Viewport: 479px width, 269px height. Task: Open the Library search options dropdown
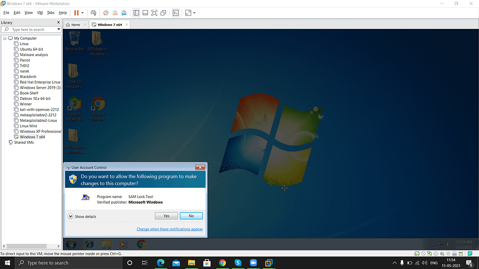click(58, 29)
